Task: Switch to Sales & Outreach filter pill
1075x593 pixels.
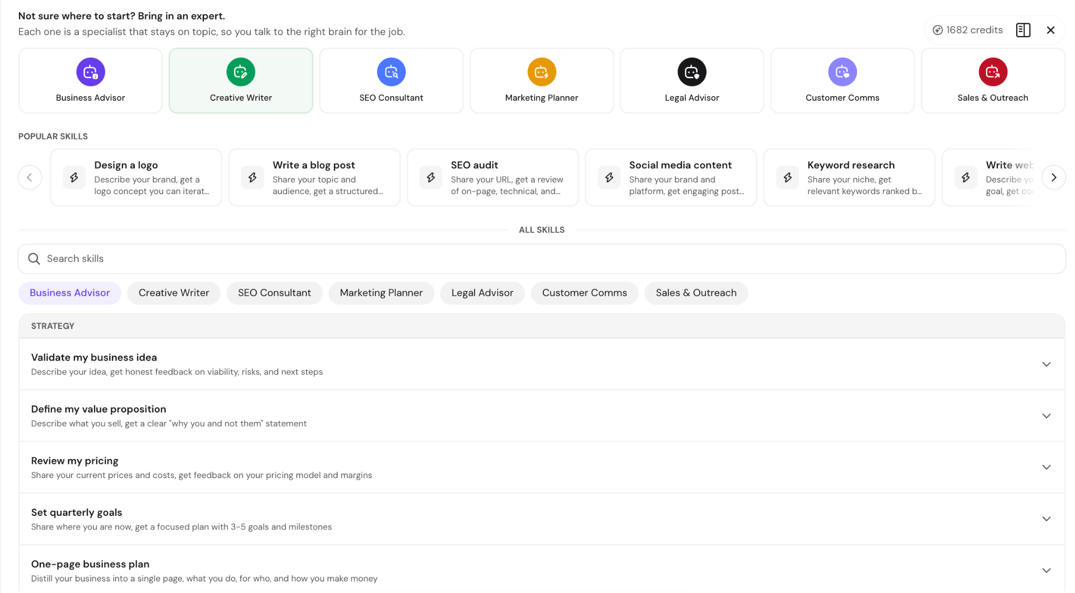Action: (696, 293)
